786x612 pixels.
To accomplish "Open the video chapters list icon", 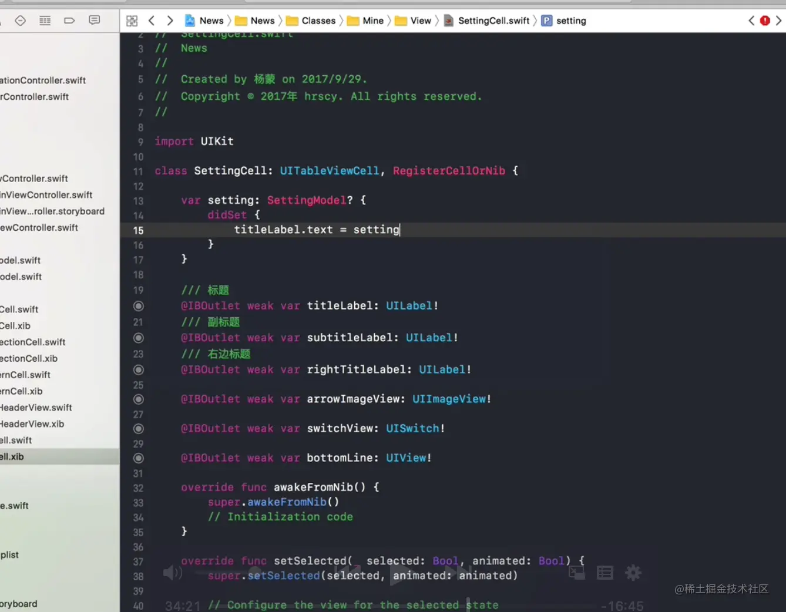I will 605,573.
